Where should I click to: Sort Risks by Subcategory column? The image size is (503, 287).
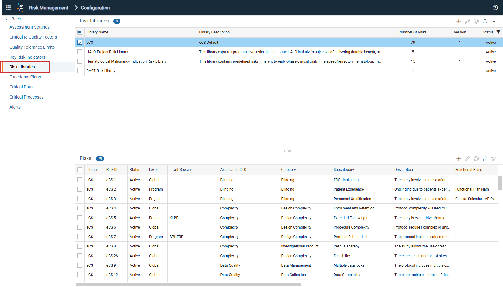tap(344, 170)
